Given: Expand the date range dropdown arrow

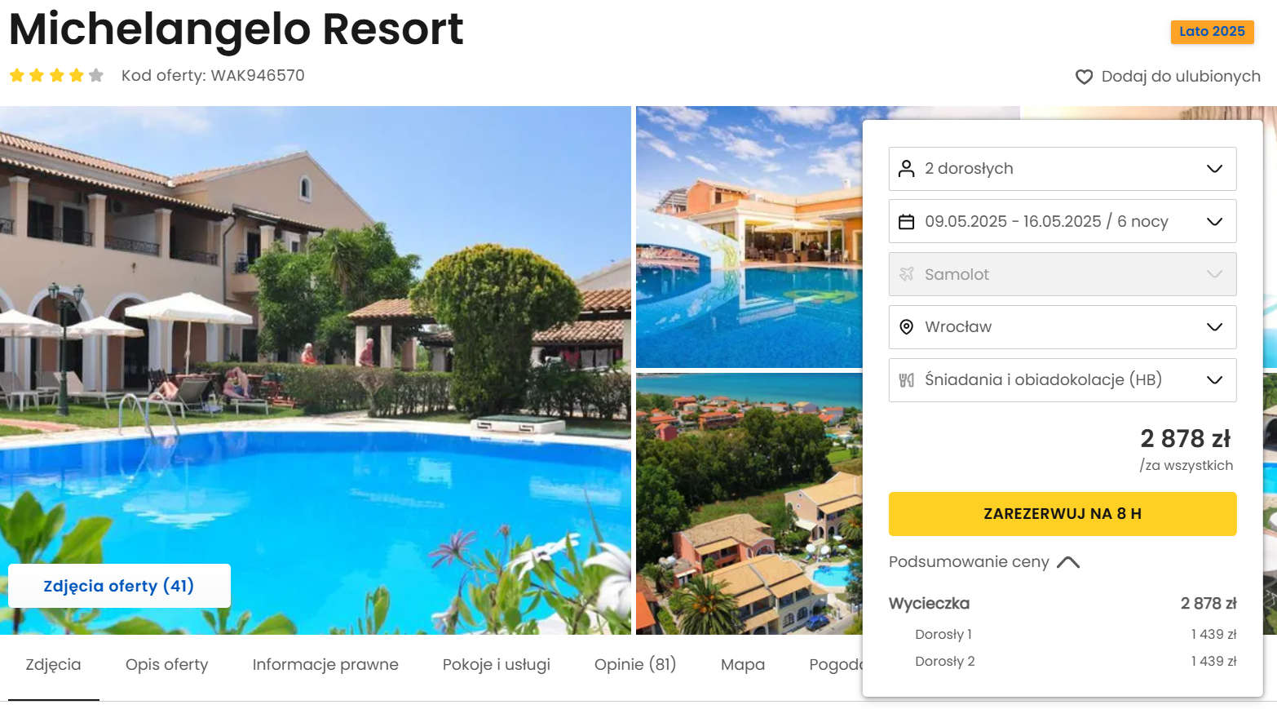Looking at the screenshot, I should (1214, 222).
